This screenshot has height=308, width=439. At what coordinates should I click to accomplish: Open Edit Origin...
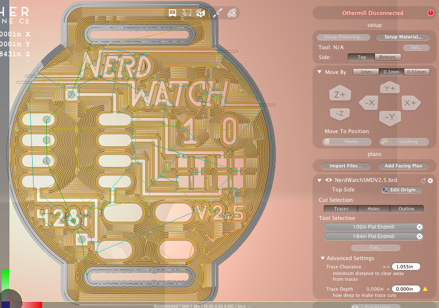tap(402, 190)
